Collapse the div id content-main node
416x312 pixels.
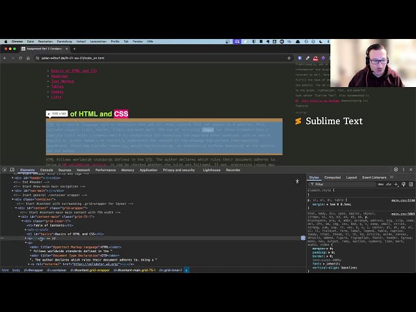(19, 216)
